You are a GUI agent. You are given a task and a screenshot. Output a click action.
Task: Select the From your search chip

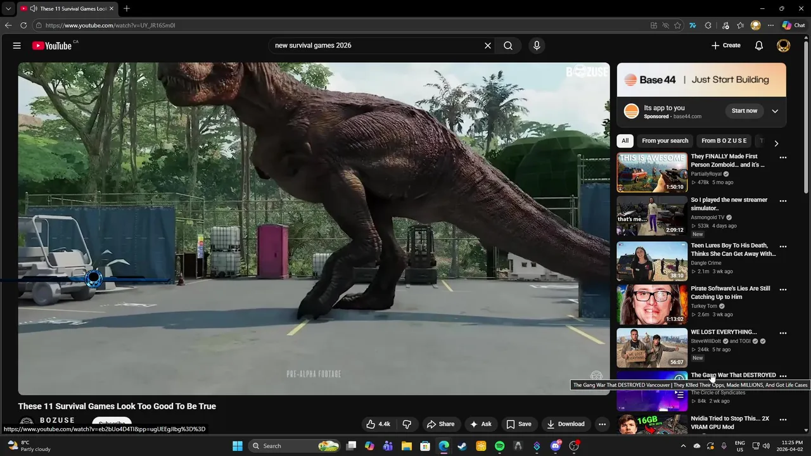[x=665, y=141]
